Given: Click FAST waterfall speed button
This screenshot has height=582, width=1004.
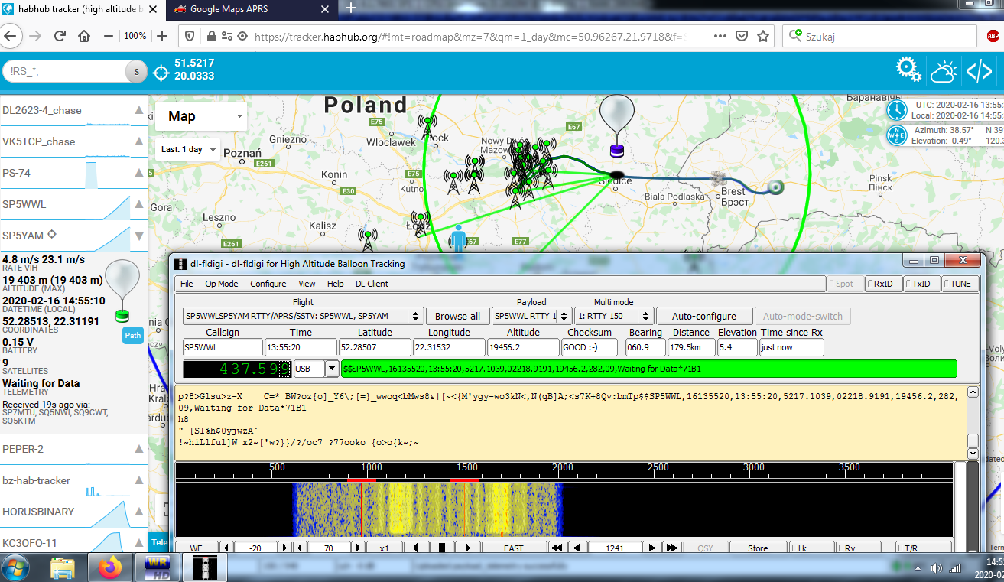Looking at the screenshot, I should pyautogui.click(x=514, y=548).
